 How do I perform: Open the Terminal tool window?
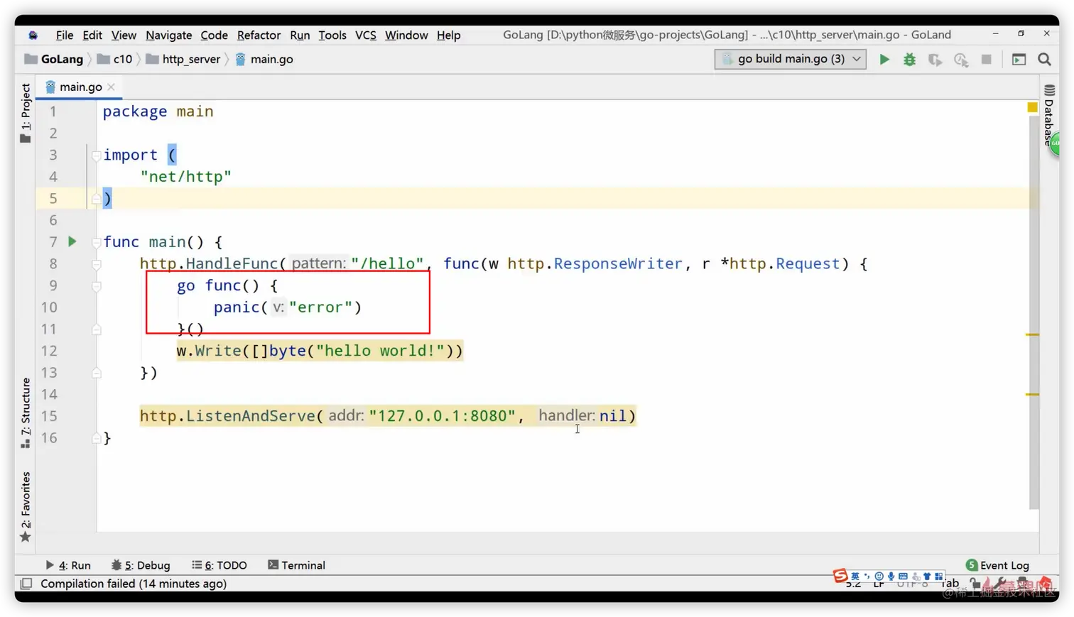[x=296, y=565]
